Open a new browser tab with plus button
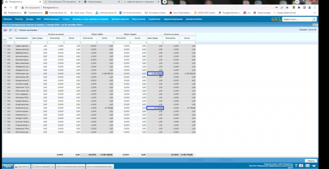 click(x=164, y=2)
